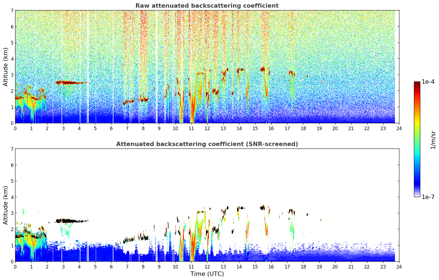
Task: Select the "Time (UTC)" x-axis label
Action: (x=207, y=274)
